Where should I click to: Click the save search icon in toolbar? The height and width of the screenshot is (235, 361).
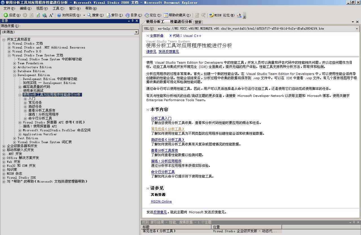pos(203,15)
